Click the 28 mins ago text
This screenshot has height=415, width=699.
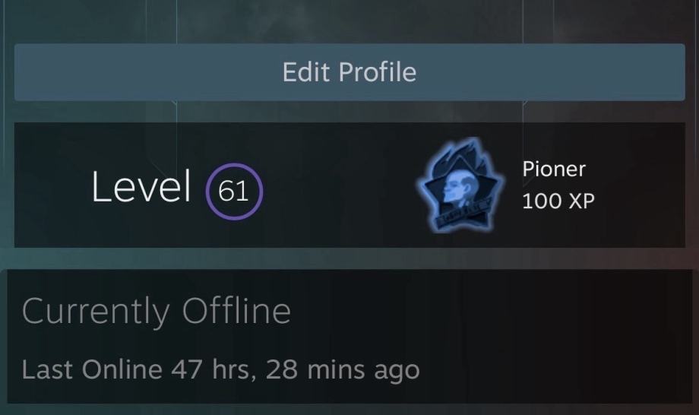coord(343,369)
